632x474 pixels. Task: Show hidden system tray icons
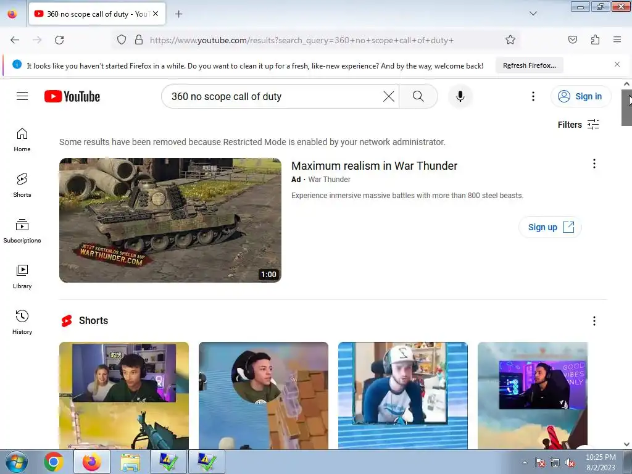525,462
